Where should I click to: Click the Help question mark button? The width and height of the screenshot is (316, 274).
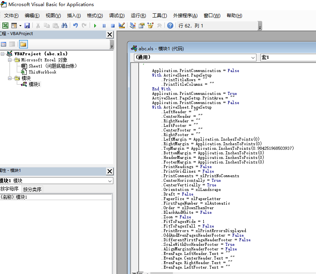[170, 25]
